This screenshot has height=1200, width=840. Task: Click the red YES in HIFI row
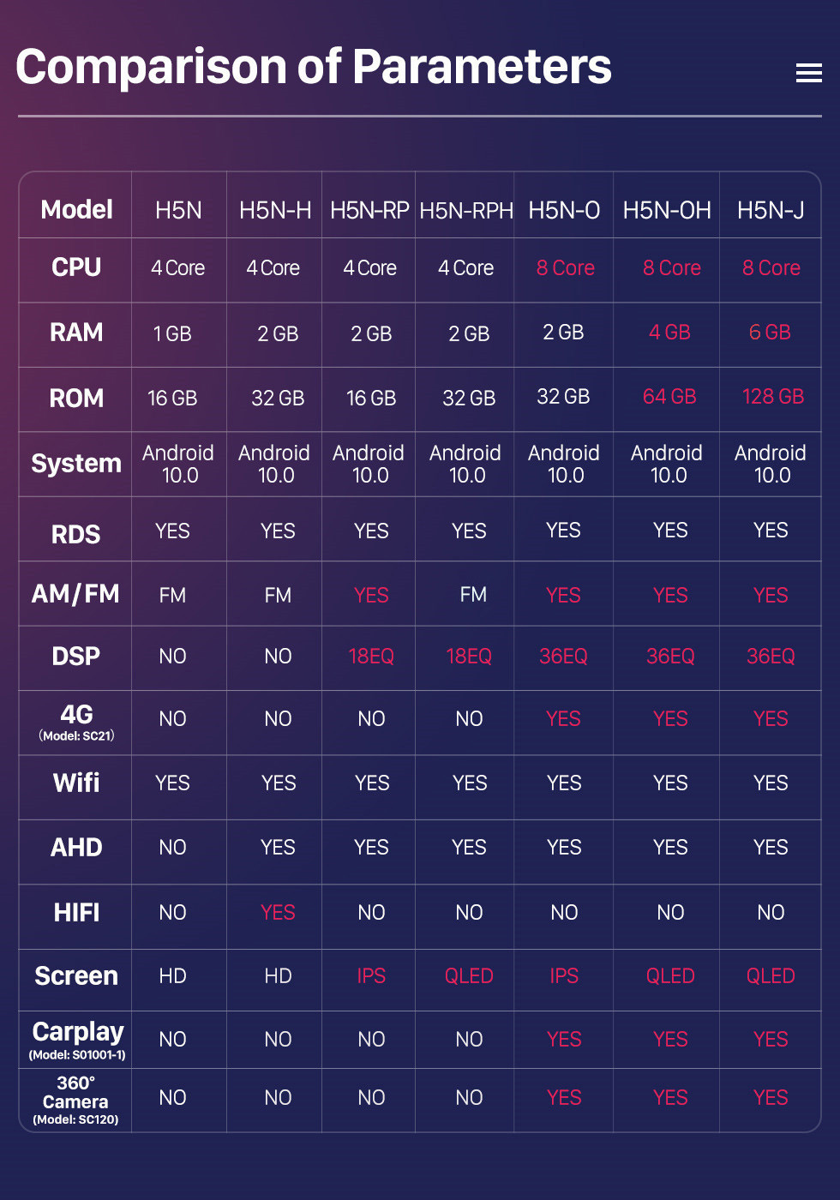point(278,912)
